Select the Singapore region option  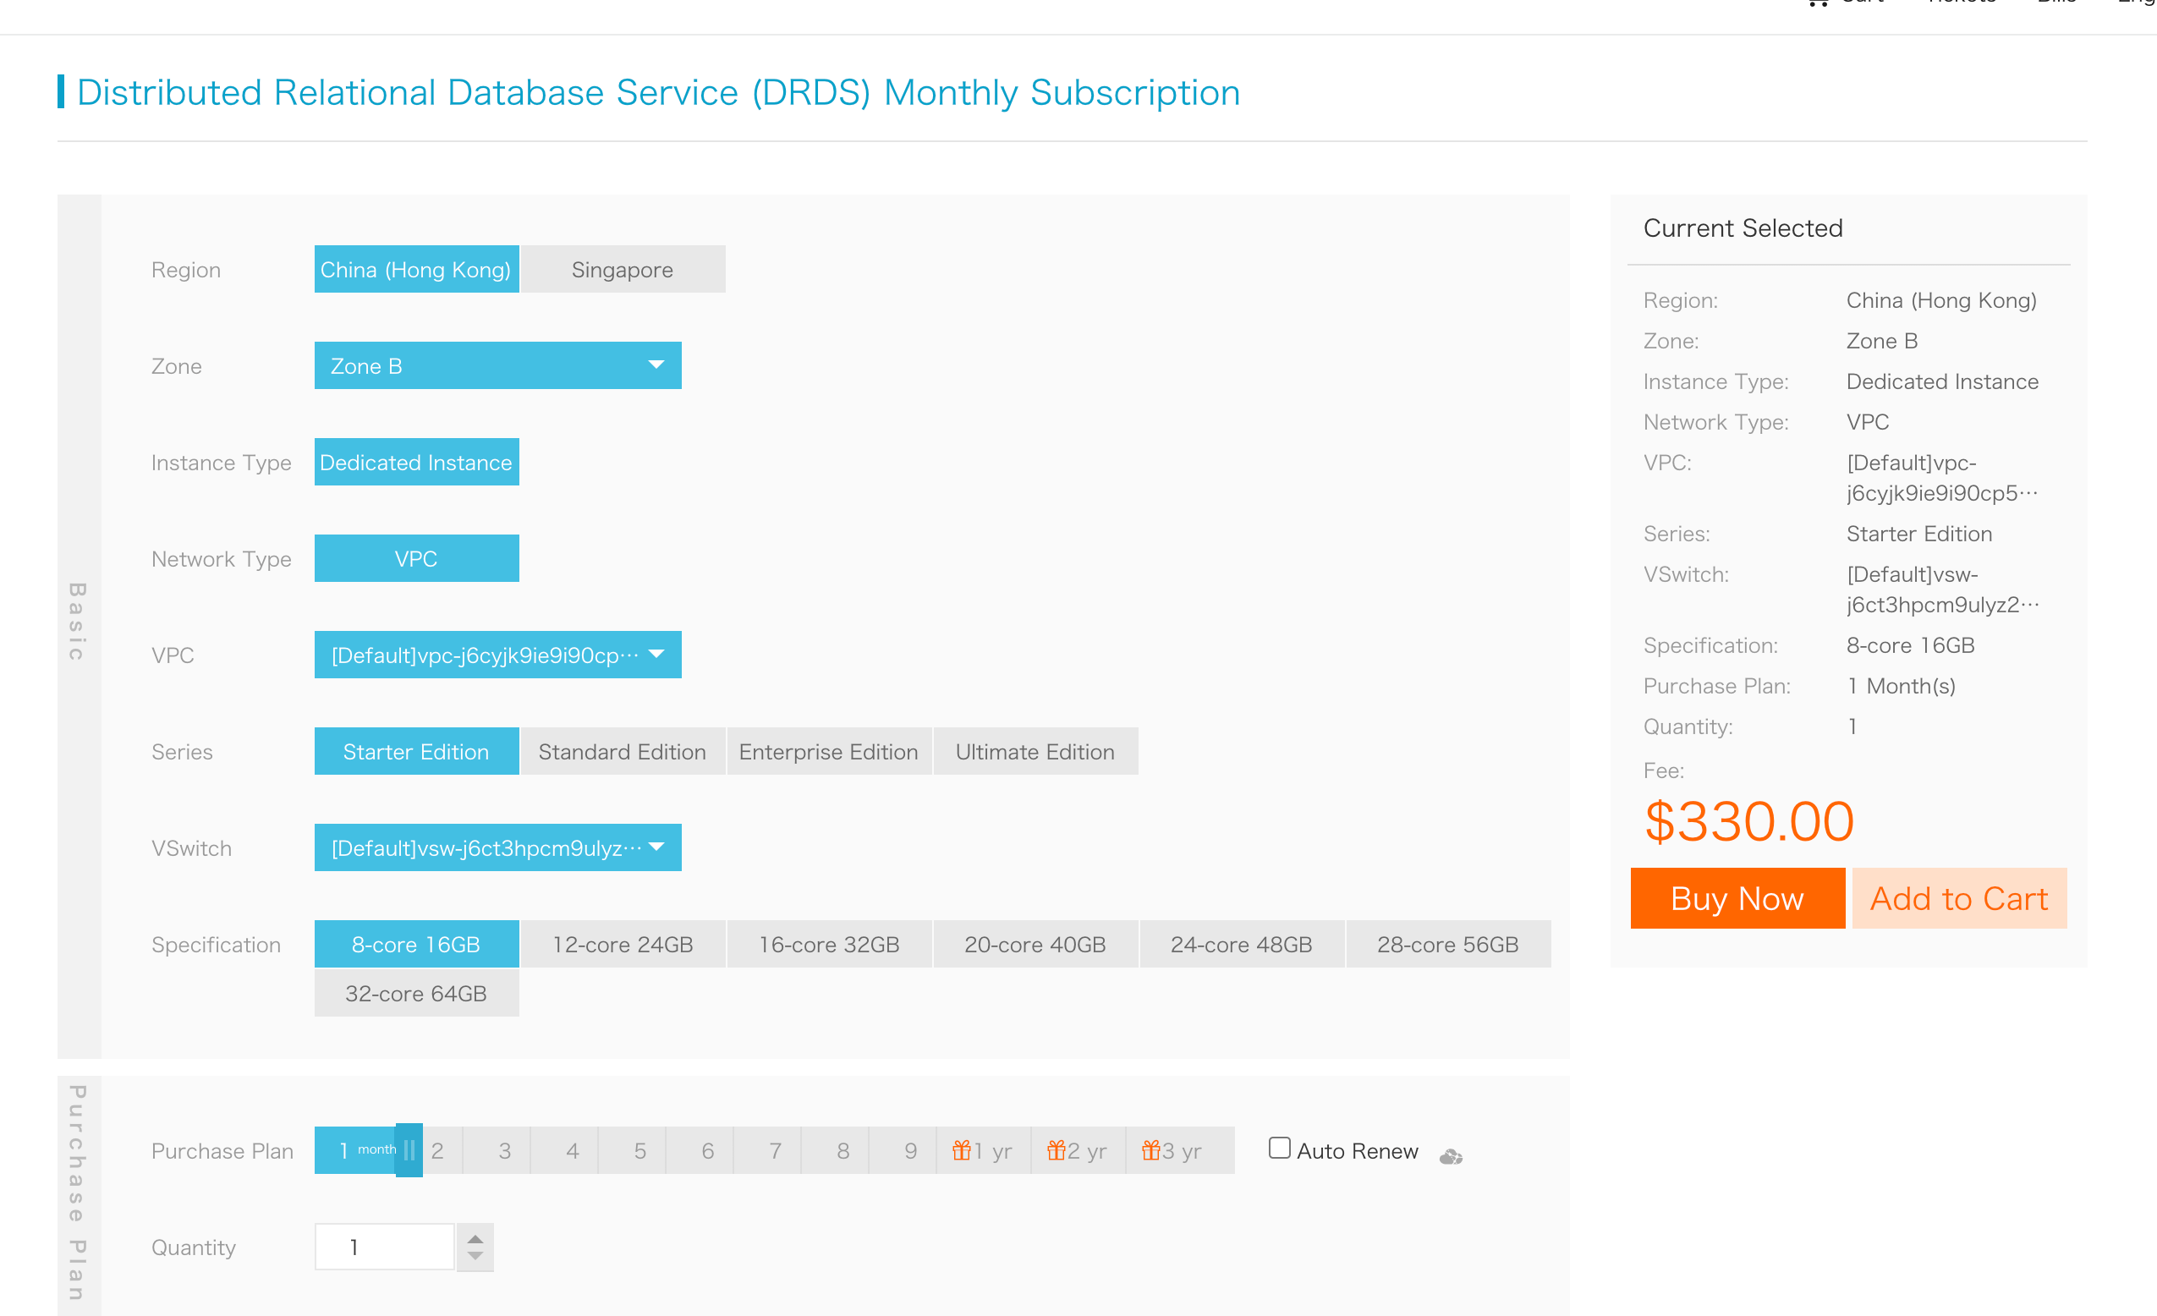(623, 269)
